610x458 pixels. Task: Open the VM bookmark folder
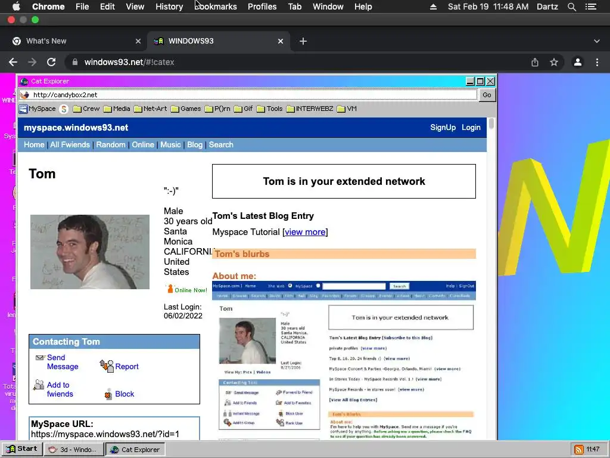click(x=347, y=109)
